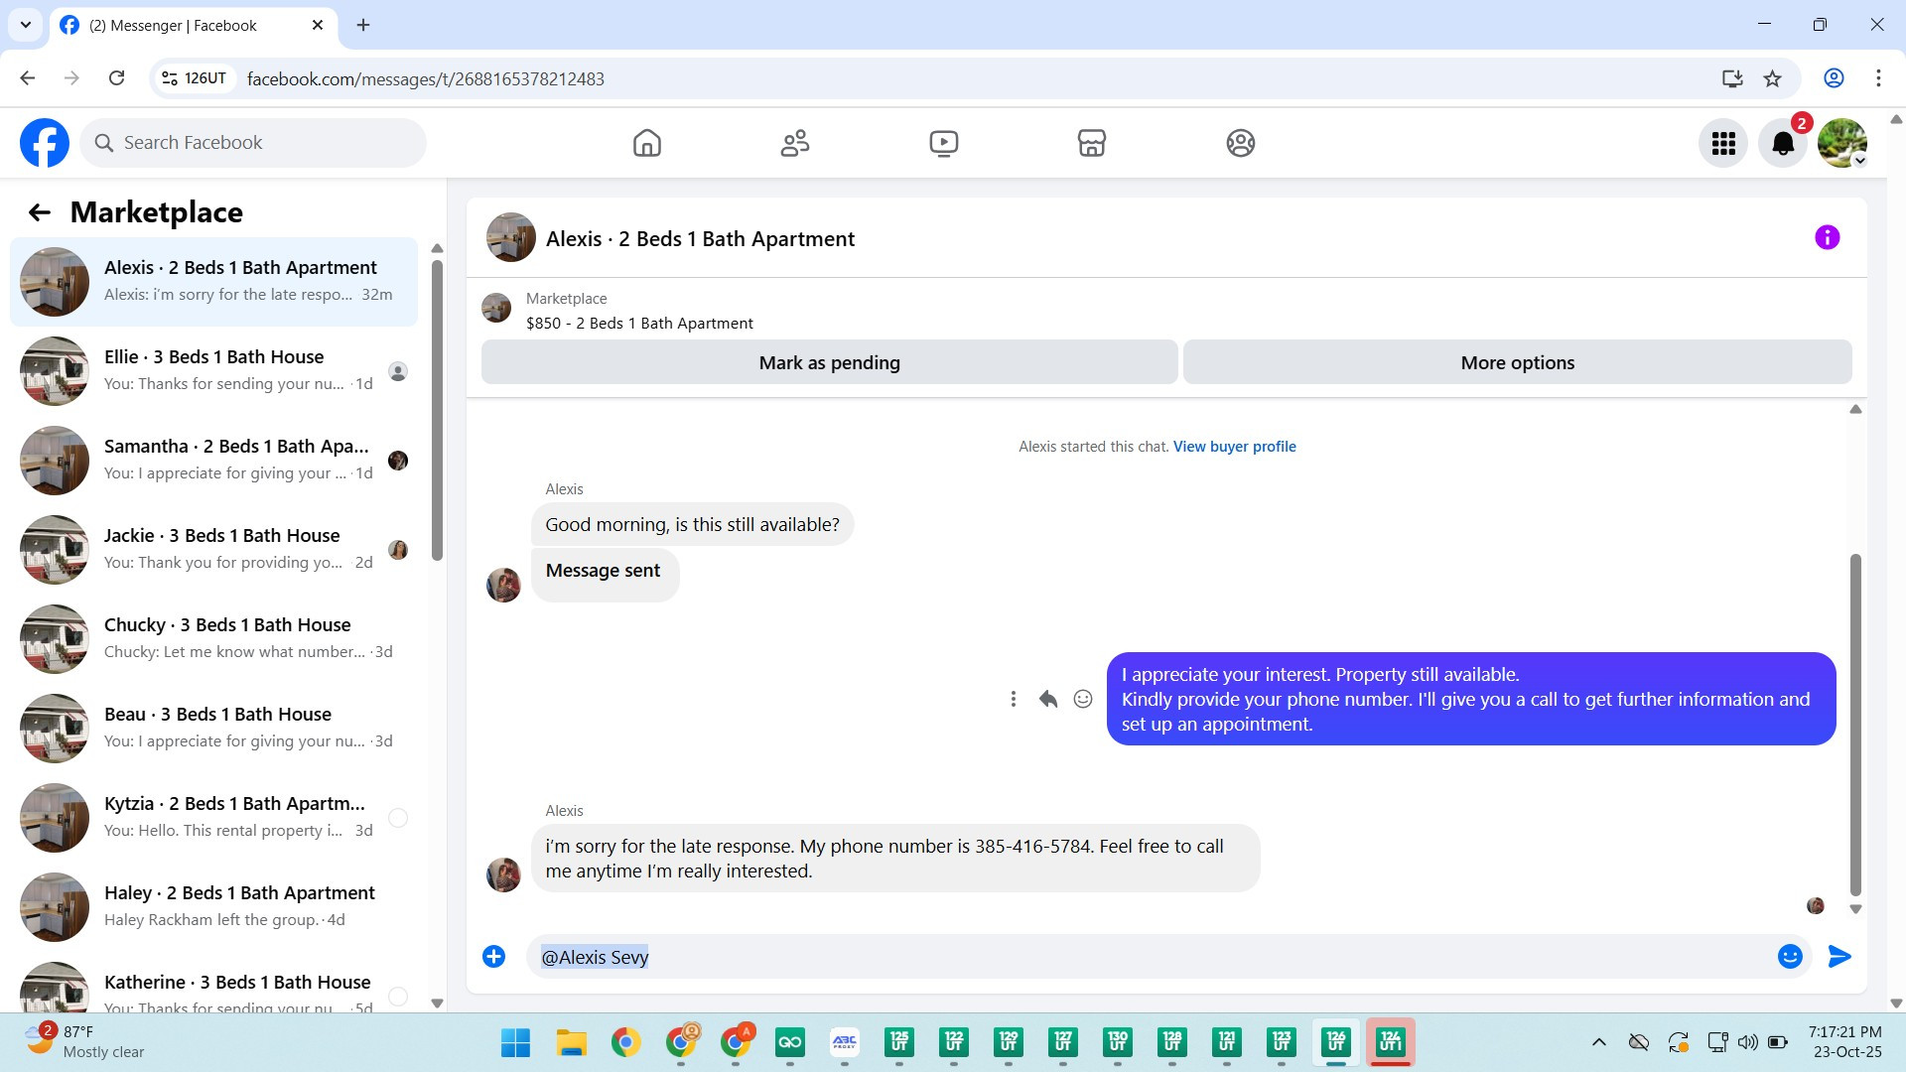Open the Marketplace storefront icon

click(x=1091, y=143)
